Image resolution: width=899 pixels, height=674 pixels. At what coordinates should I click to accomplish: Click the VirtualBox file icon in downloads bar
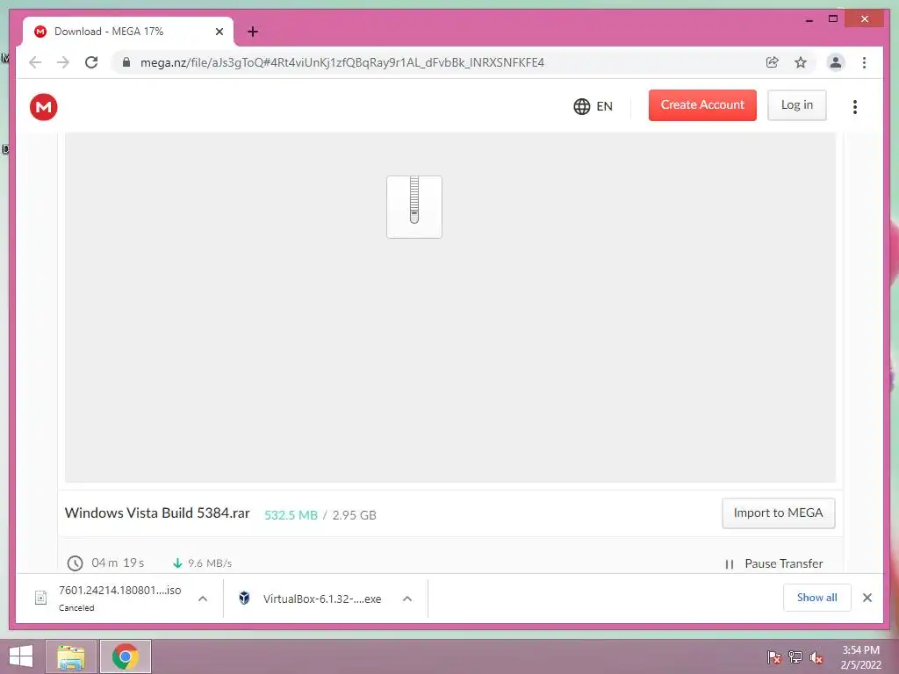[244, 598]
